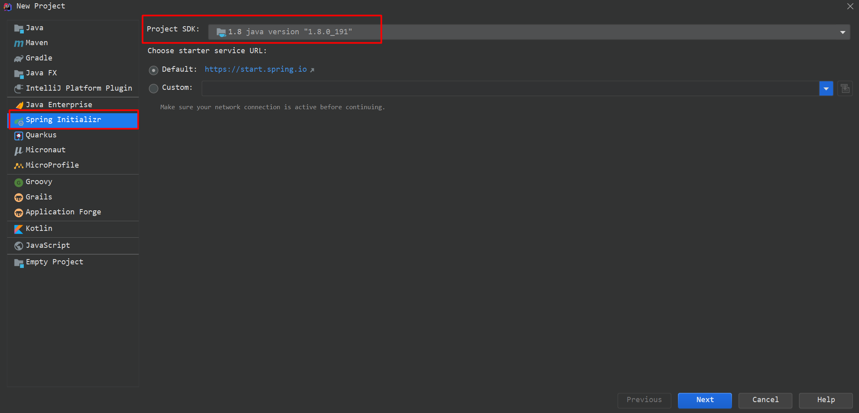The width and height of the screenshot is (859, 413).
Task: Click the Groovy green circle icon
Action: [19, 183]
